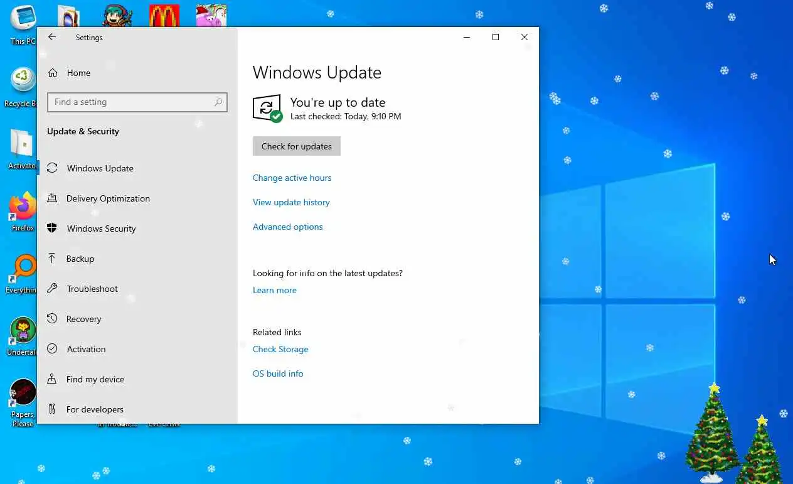This screenshot has width=793, height=484.
Task: Open the Advanced options link
Action: (287, 227)
